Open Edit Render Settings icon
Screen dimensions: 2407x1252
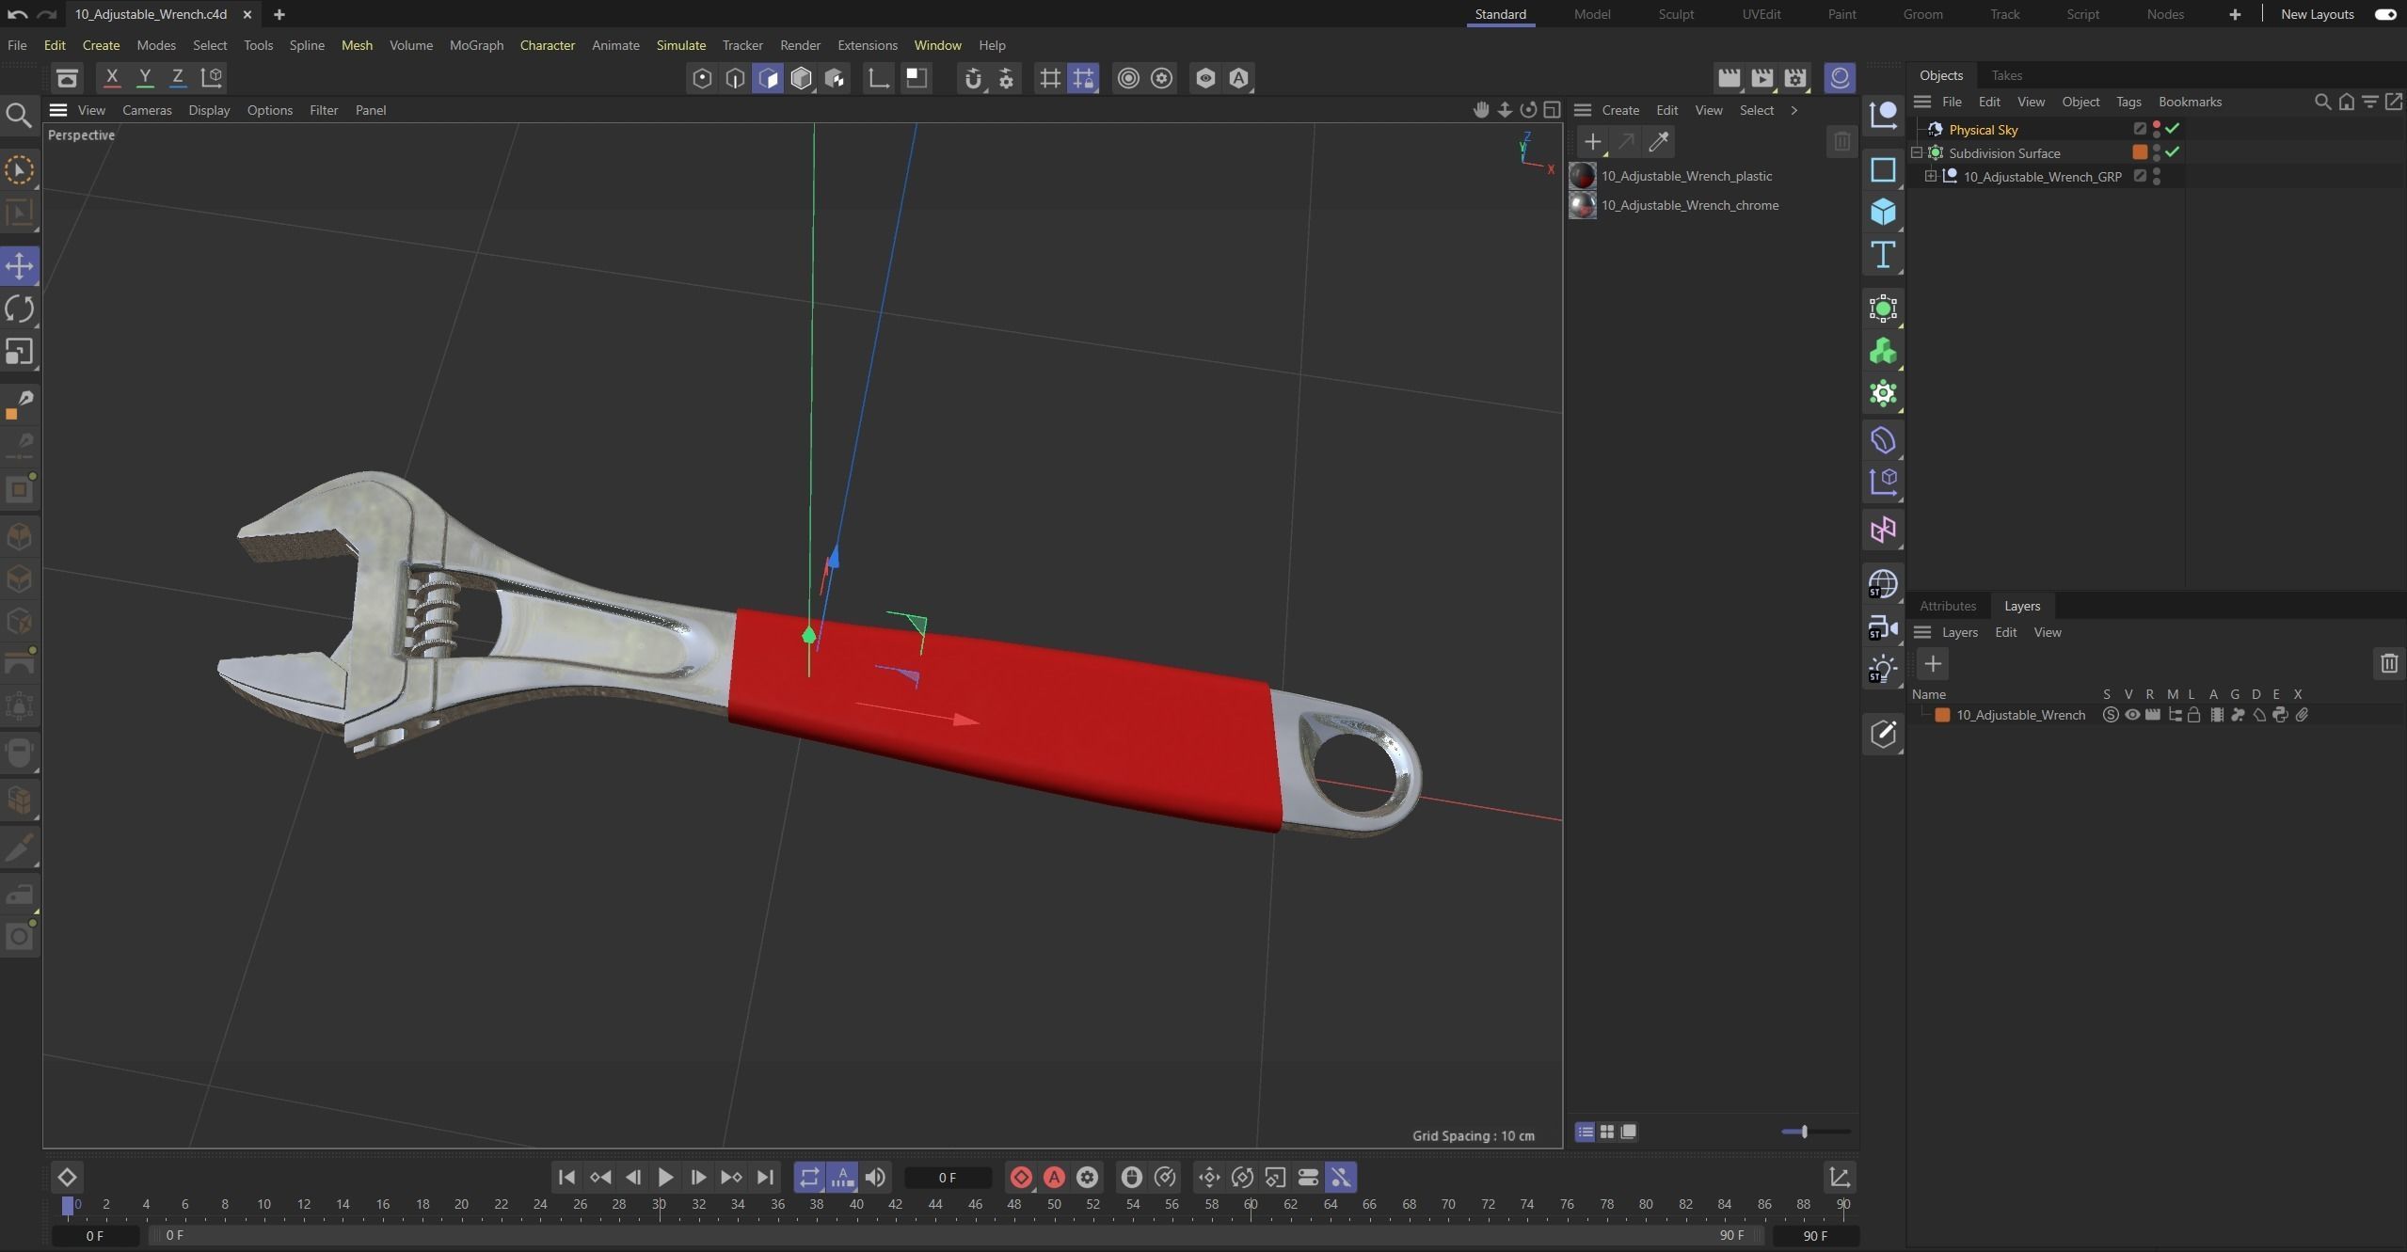[x=1795, y=78]
